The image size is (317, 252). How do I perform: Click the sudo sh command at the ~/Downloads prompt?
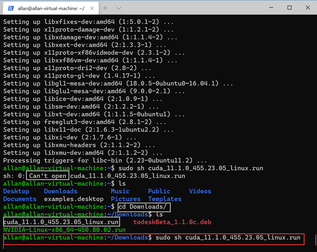point(228,237)
